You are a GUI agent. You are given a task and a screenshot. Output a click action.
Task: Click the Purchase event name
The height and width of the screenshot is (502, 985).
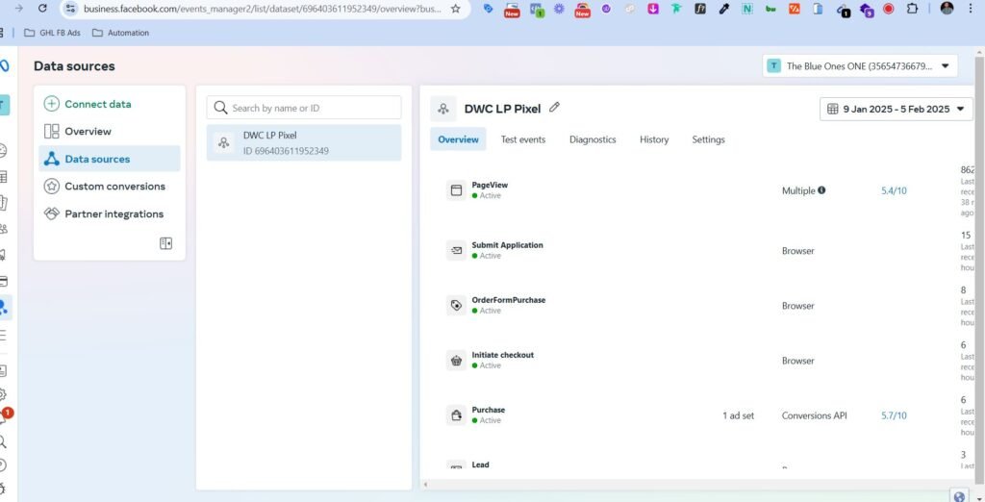tap(488, 410)
